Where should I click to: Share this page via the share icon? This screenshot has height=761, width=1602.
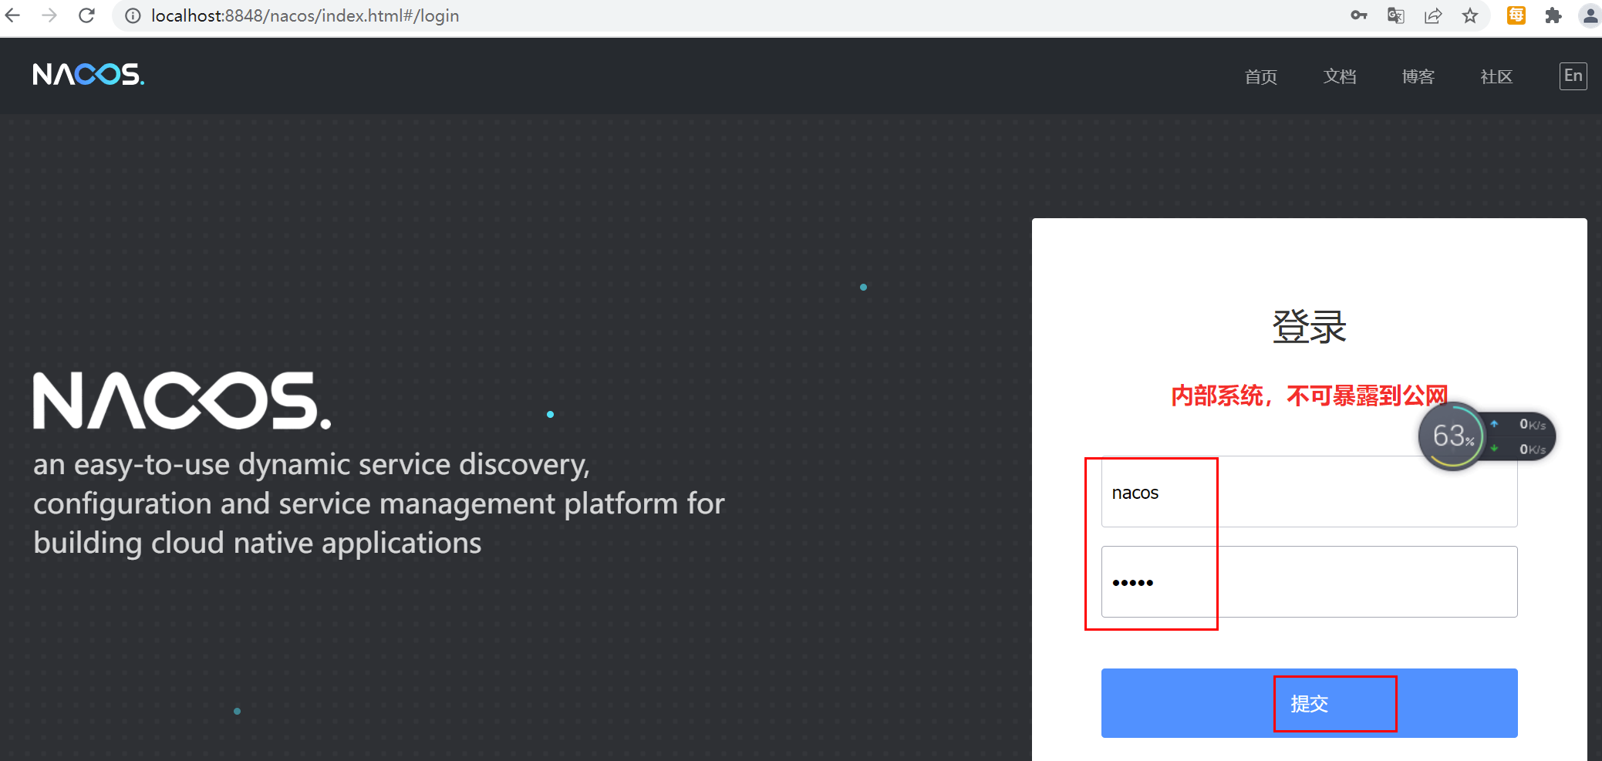pyautogui.click(x=1433, y=15)
